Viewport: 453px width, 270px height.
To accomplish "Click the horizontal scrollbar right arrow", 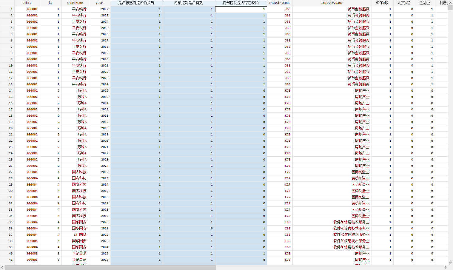I will pos(446,268).
